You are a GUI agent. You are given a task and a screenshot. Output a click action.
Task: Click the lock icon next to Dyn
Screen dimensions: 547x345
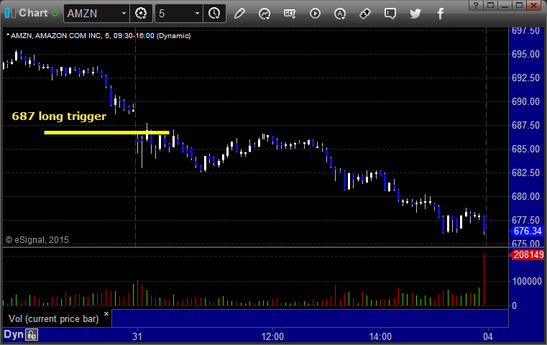(32, 335)
